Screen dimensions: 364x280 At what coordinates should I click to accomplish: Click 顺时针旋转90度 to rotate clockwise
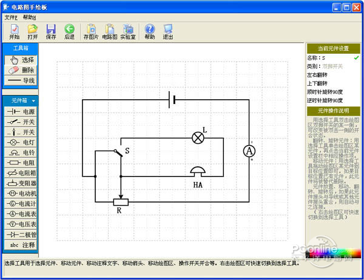coord(325,92)
